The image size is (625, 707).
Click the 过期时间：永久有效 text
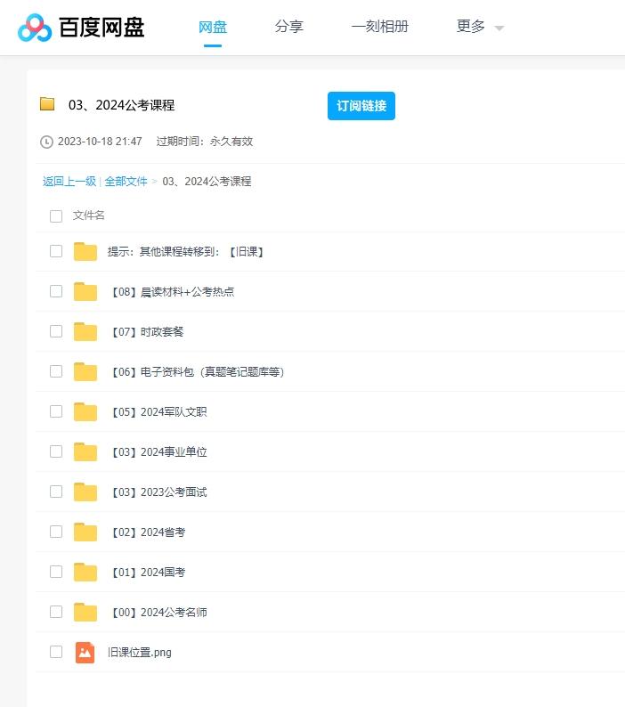(204, 142)
